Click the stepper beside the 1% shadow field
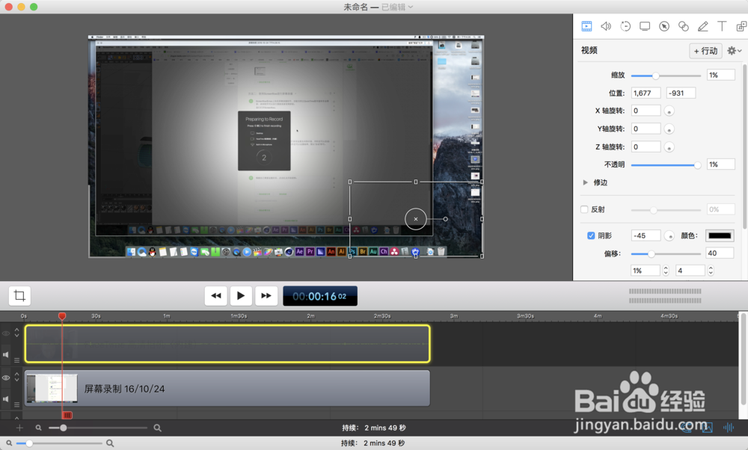Viewport: 748px width, 450px height. coord(666,271)
